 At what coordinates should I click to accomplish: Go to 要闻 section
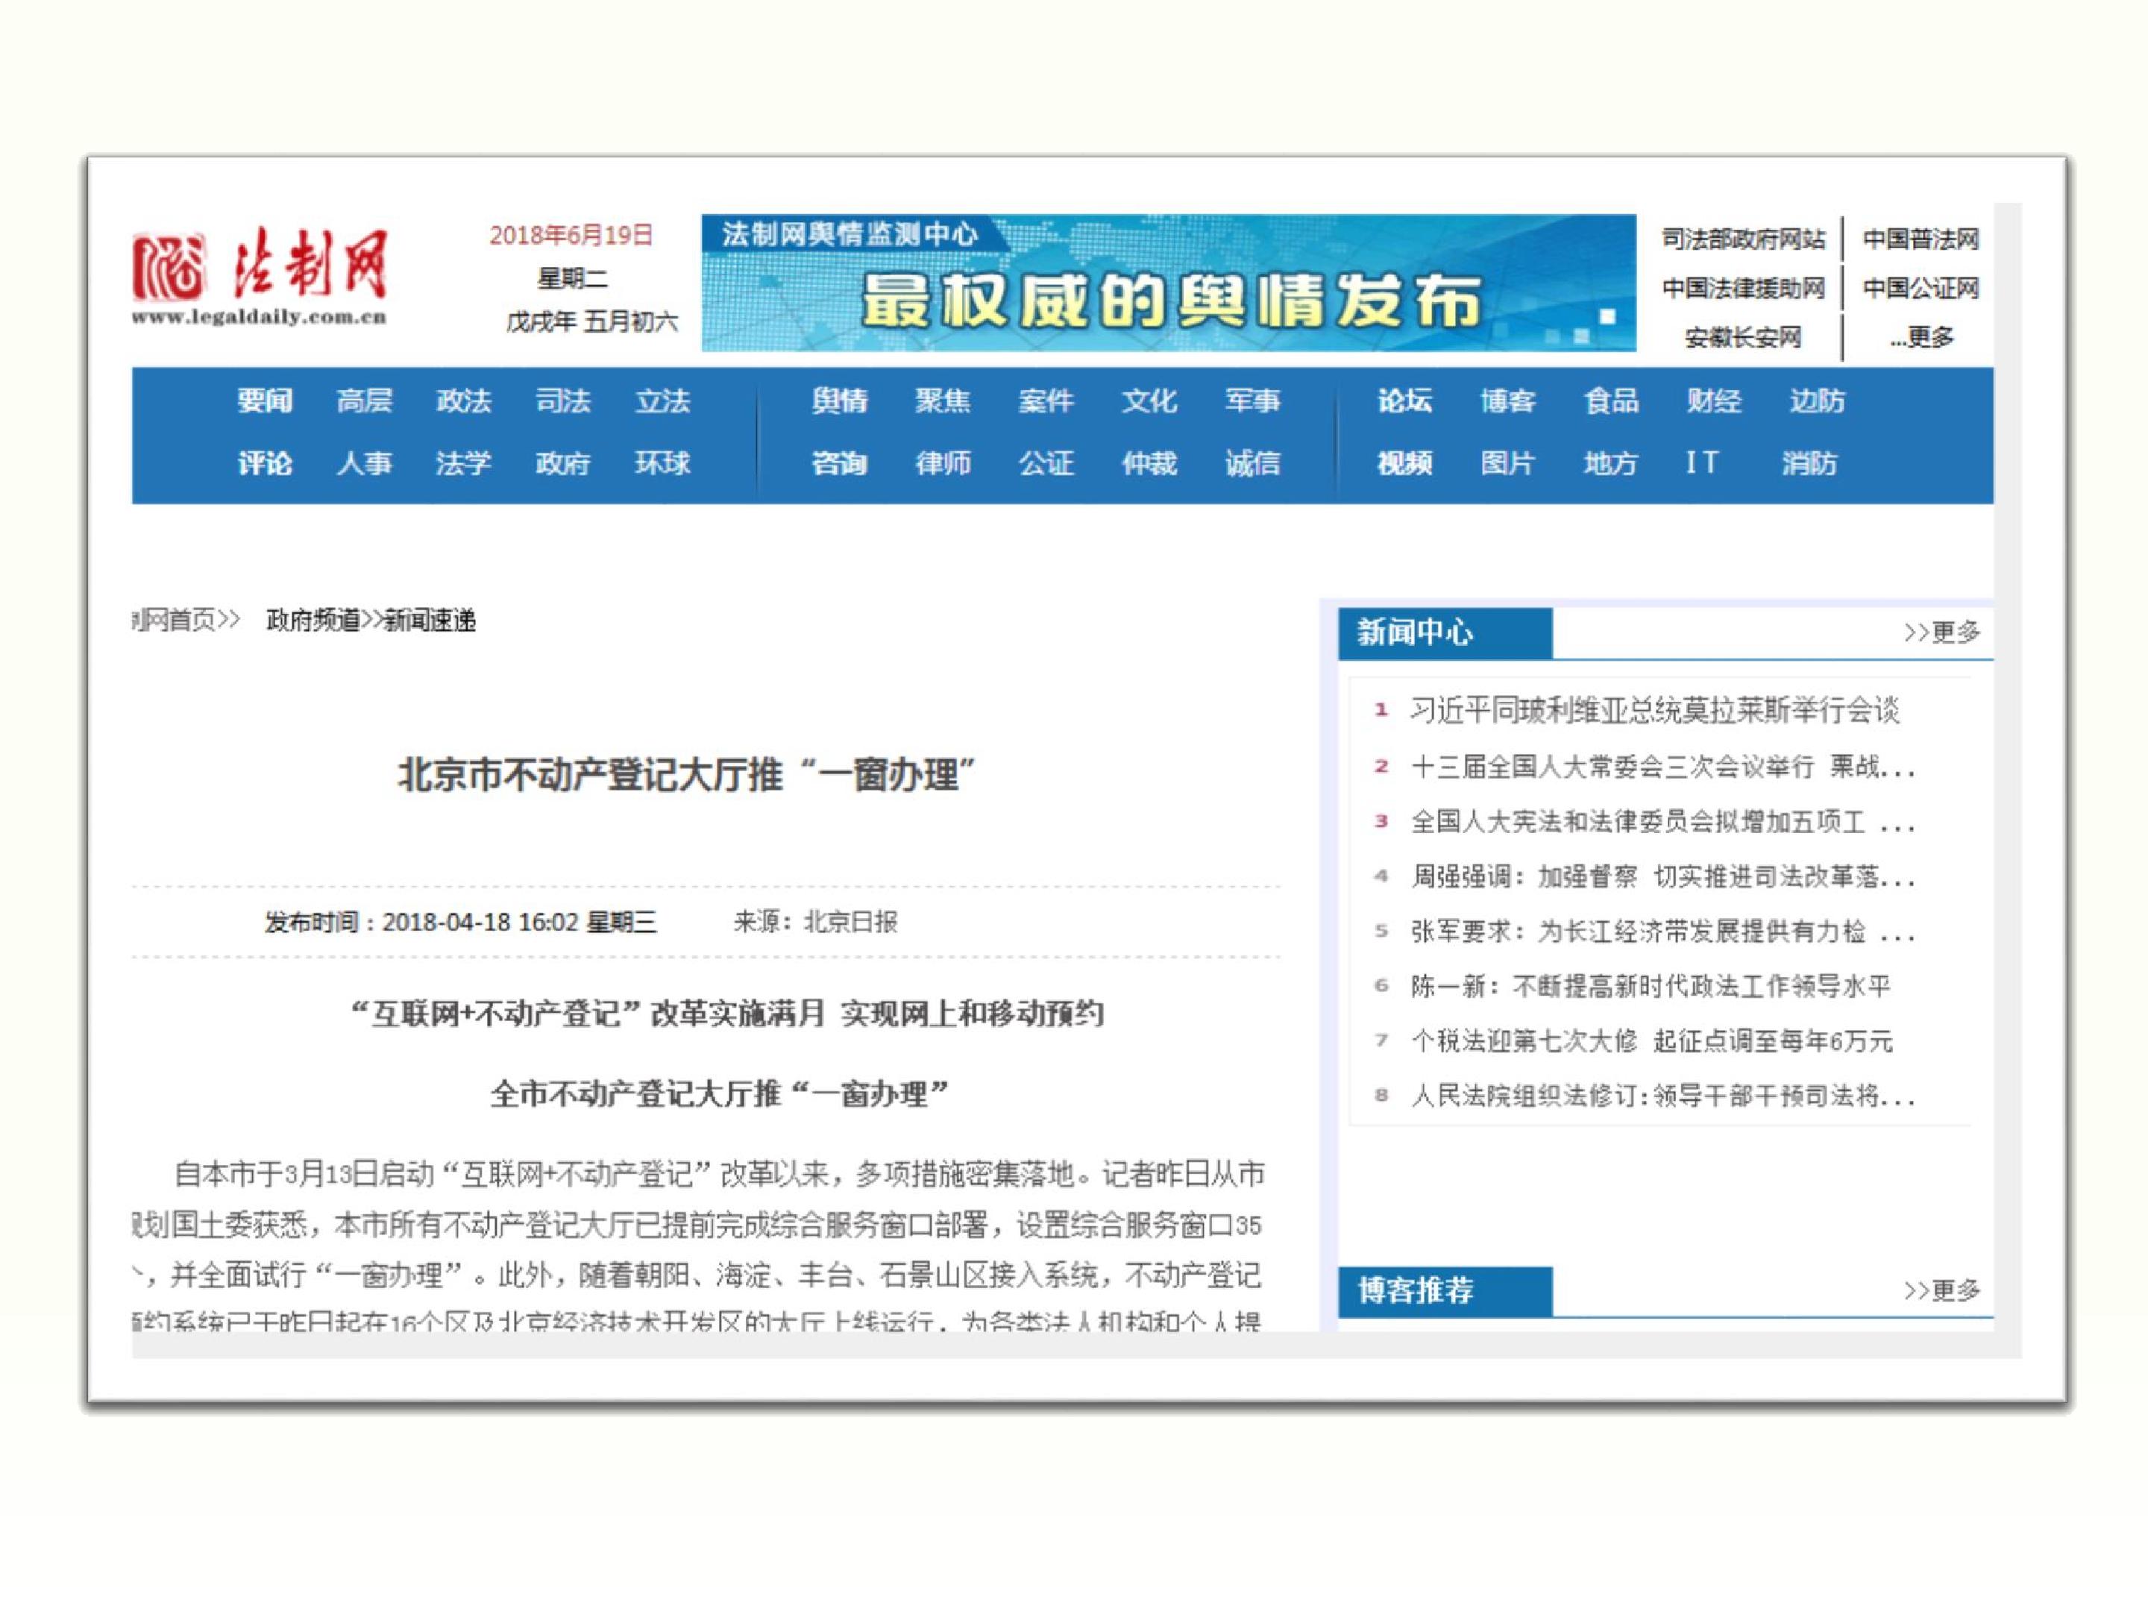pyautogui.click(x=265, y=400)
